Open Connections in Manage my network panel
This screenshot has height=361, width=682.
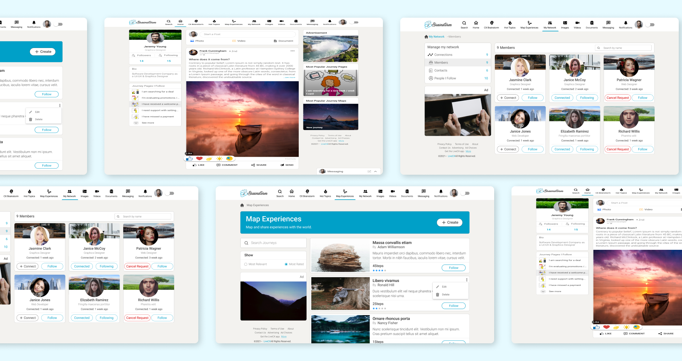[443, 55]
